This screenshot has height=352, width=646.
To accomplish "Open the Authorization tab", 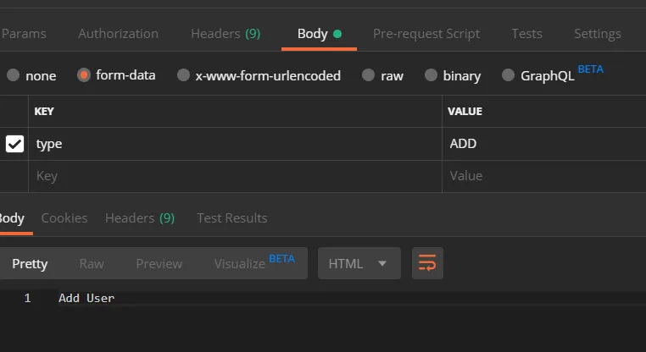I will 118,34.
